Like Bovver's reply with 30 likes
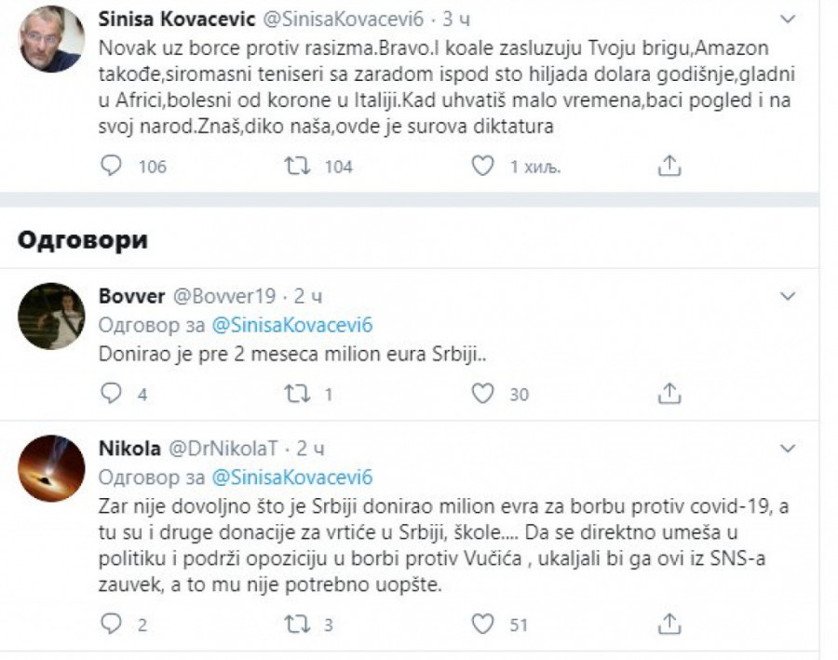This screenshot has width=838, height=660. (481, 394)
